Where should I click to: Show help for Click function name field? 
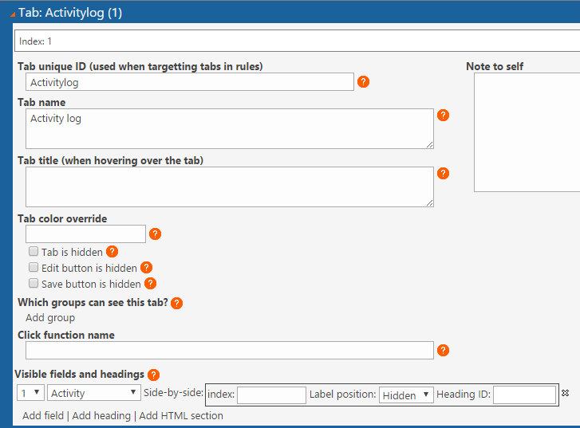coord(443,351)
